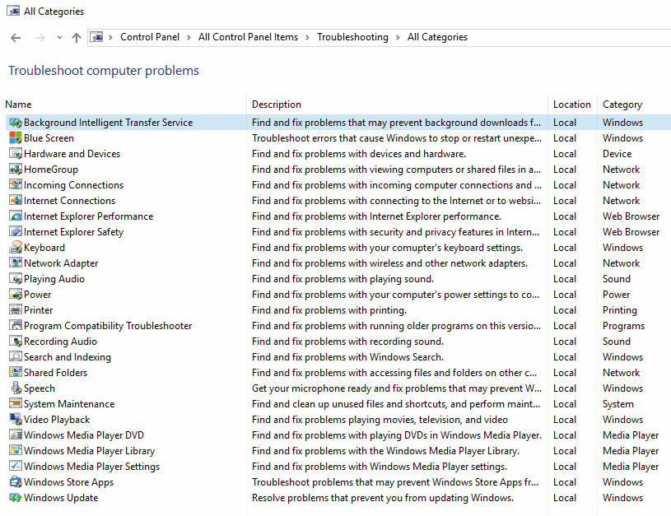Expand chevron after Troubleshooting breadcrumb
671x516 pixels.
pos(398,37)
